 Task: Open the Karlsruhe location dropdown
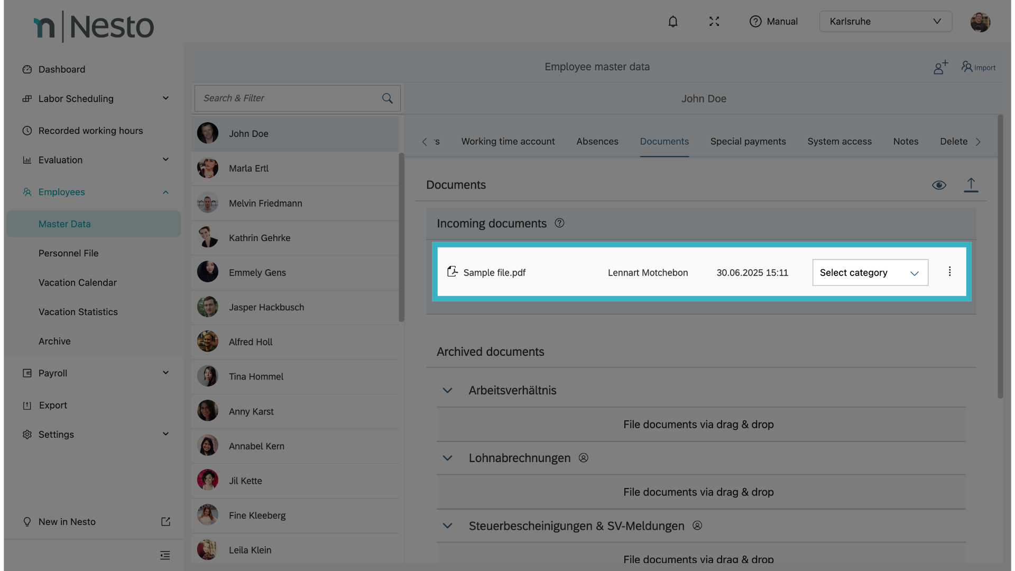(885, 22)
